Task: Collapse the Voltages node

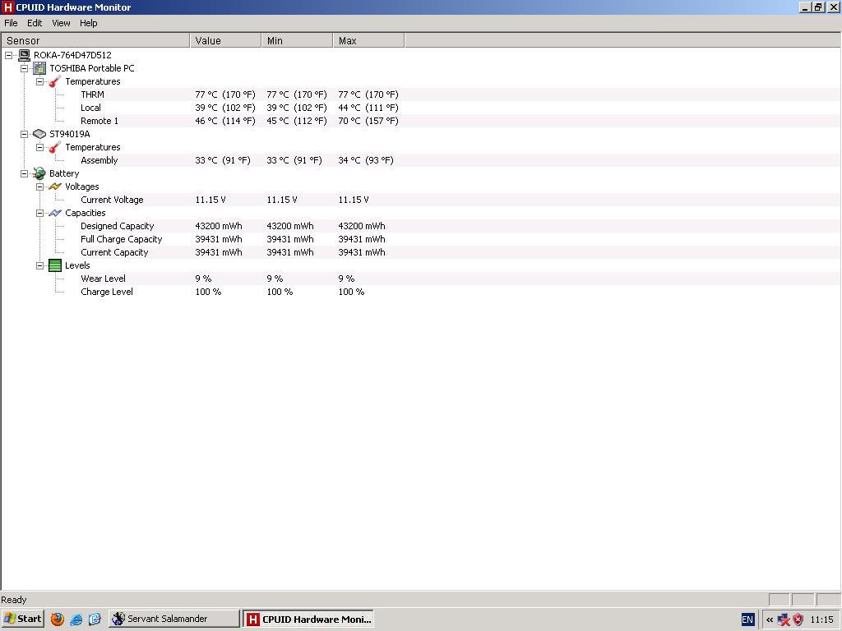Action: pyautogui.click(x=39, y=187)
